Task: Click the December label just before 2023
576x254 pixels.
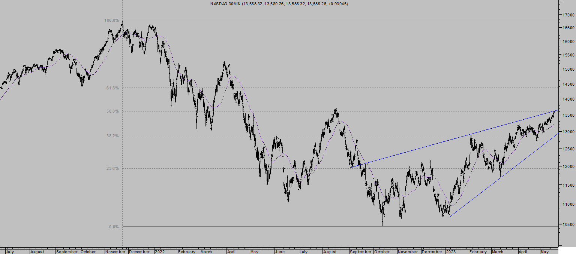Action: (x=431, y=252)
